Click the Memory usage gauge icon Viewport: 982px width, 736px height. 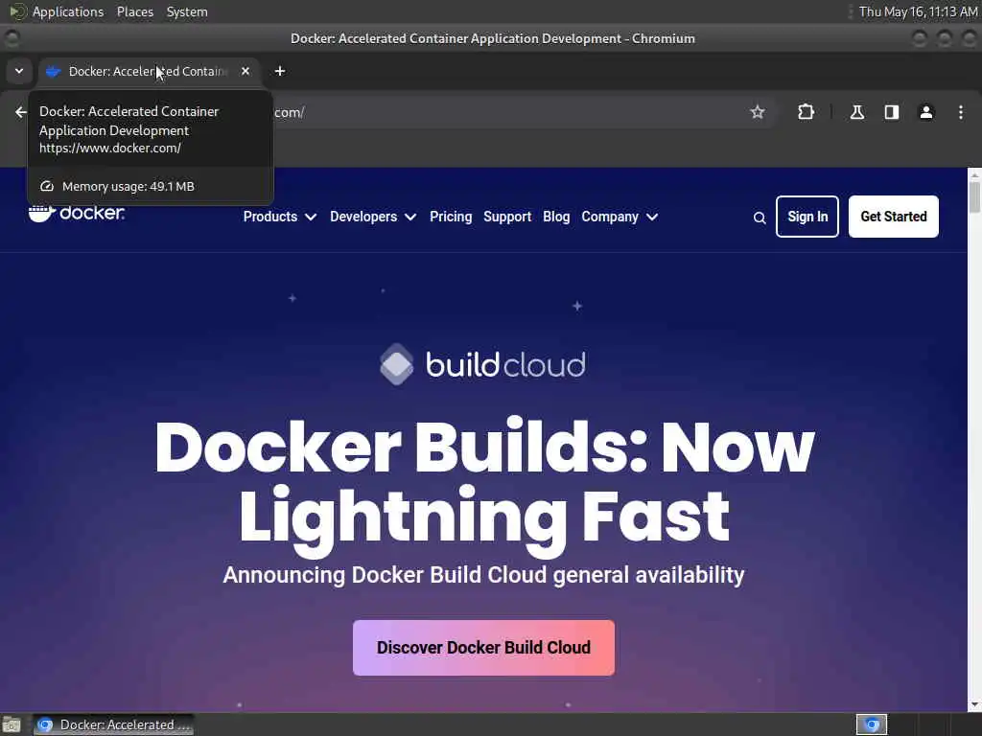46,187
